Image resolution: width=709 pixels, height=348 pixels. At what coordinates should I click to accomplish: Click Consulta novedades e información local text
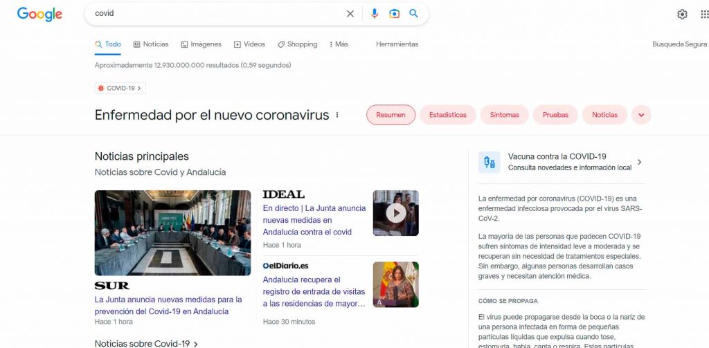(570, 167)
